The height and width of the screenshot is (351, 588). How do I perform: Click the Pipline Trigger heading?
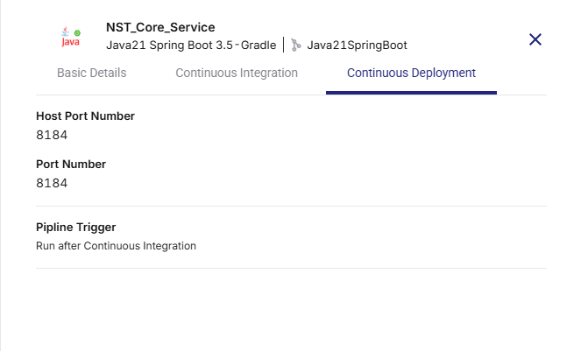[x=75, y=227]
